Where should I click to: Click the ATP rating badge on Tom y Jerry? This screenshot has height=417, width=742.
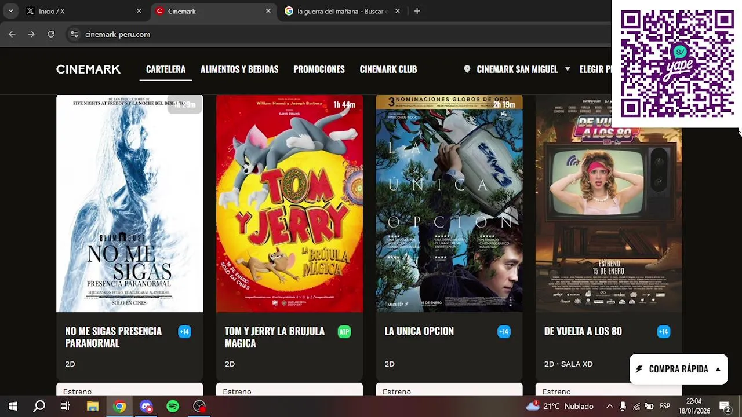coord(344,332)
